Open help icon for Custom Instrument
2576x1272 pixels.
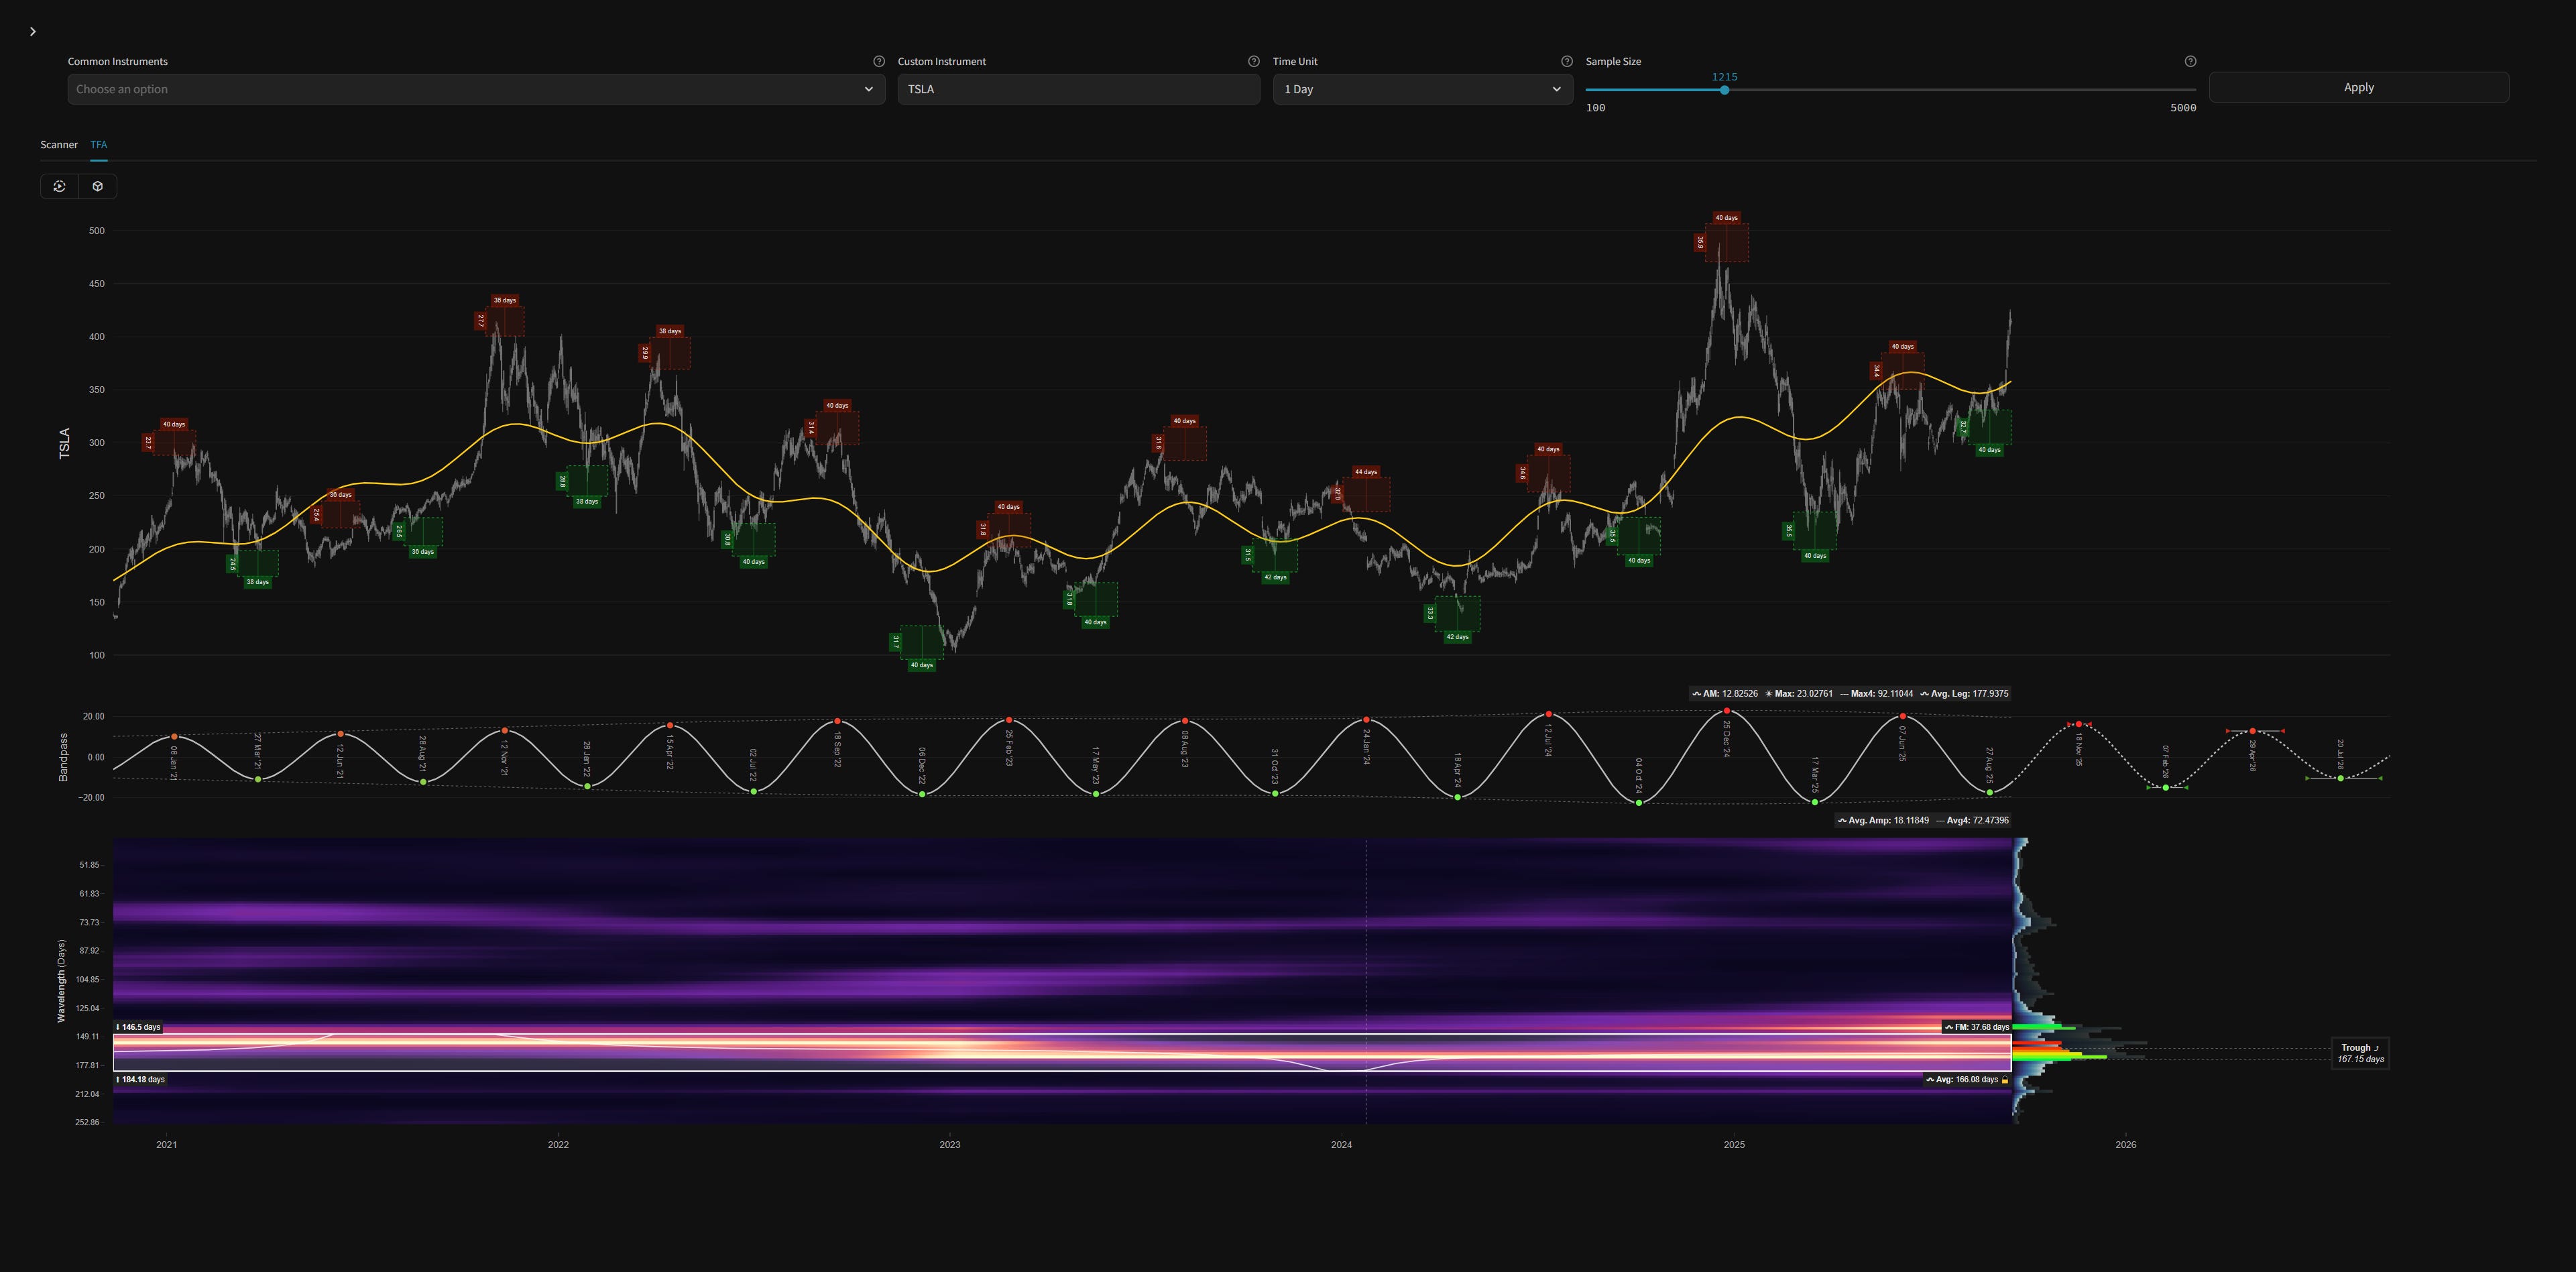tap(1253, 61)
